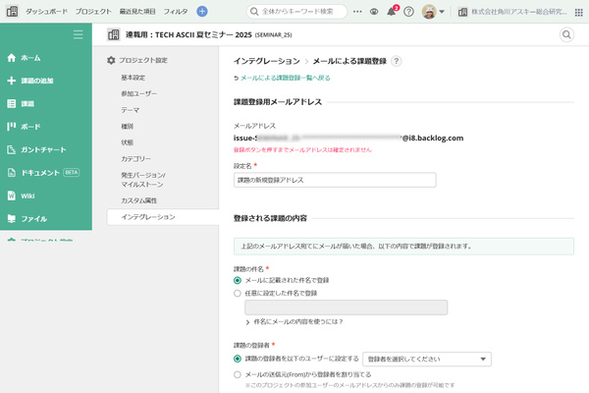Viewport: 589px width, 393px height.
Task: Open ダッシュボード menu
Action: (46, 12)
